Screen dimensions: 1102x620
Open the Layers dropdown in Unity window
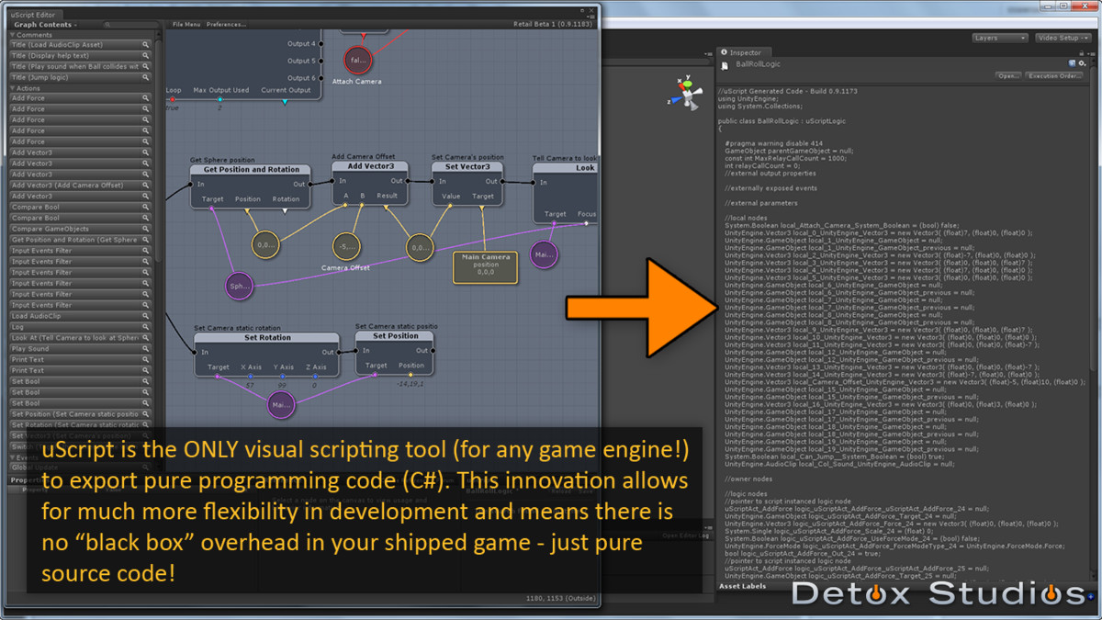(x=1000, y=38)
